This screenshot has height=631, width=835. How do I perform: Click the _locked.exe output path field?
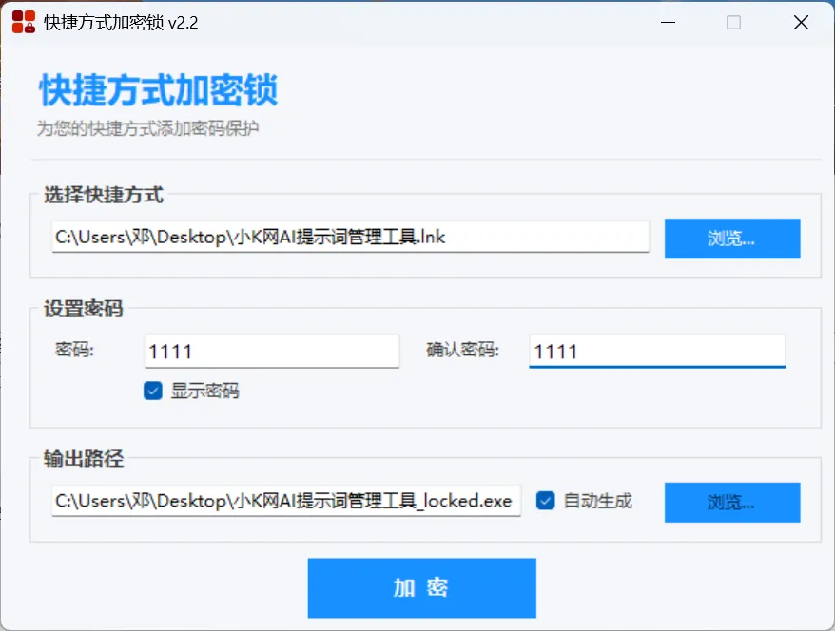click(286, 501)
